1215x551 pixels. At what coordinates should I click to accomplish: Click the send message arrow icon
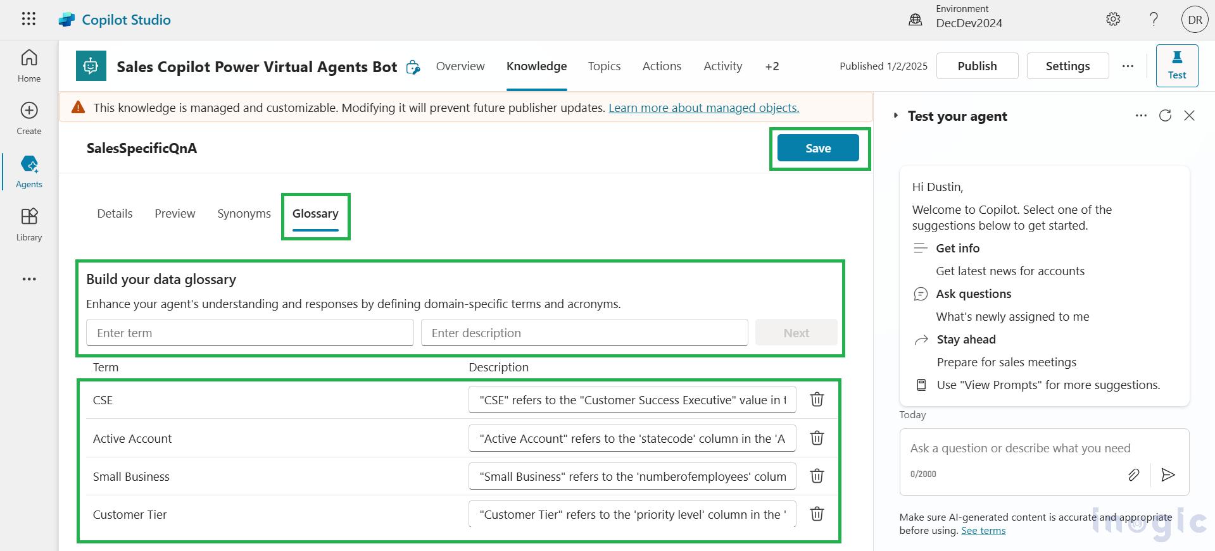click(x=1168, y=474)
